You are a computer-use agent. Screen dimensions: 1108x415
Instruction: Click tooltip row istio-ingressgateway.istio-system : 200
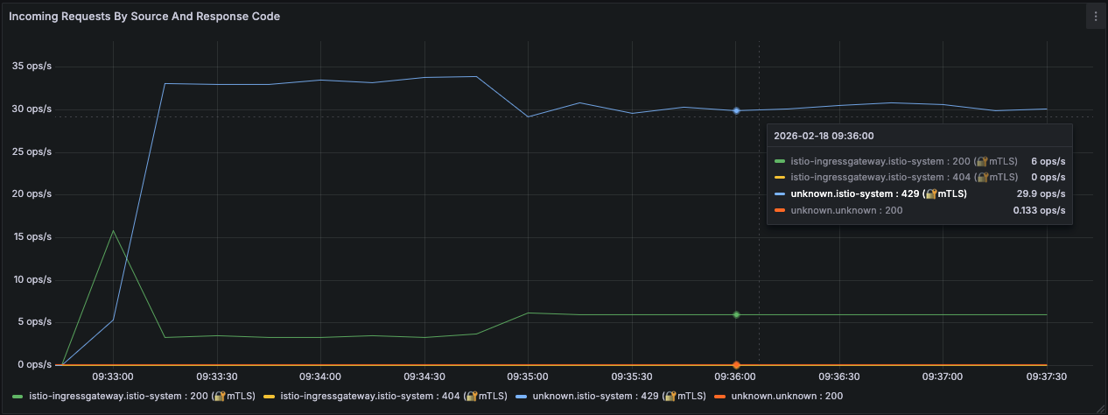point(920,161)
